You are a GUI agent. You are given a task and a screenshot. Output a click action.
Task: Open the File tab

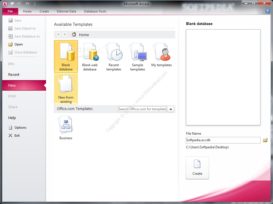tap(10, 11)
